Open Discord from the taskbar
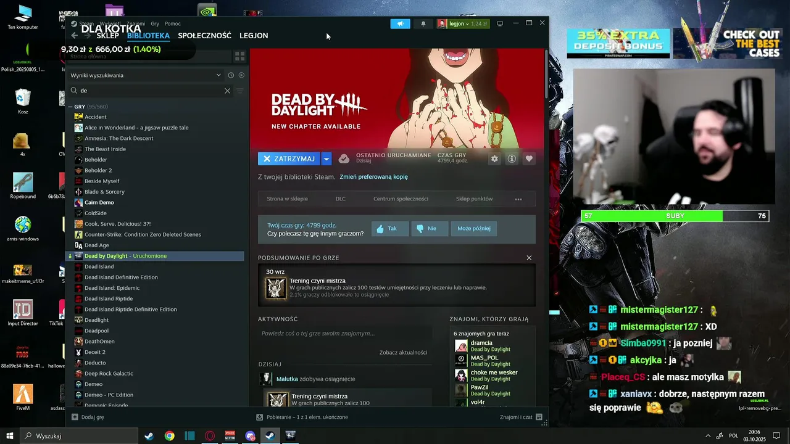The width and height of the screenshot is (790, 444). click(x=250, y=436)
